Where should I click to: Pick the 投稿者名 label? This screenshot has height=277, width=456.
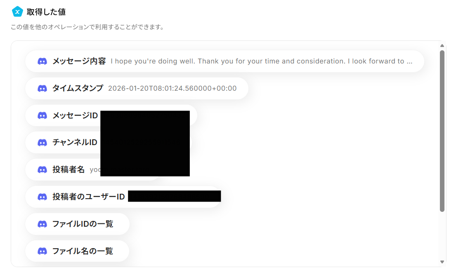pyautogui.click(x=69, y=169)
